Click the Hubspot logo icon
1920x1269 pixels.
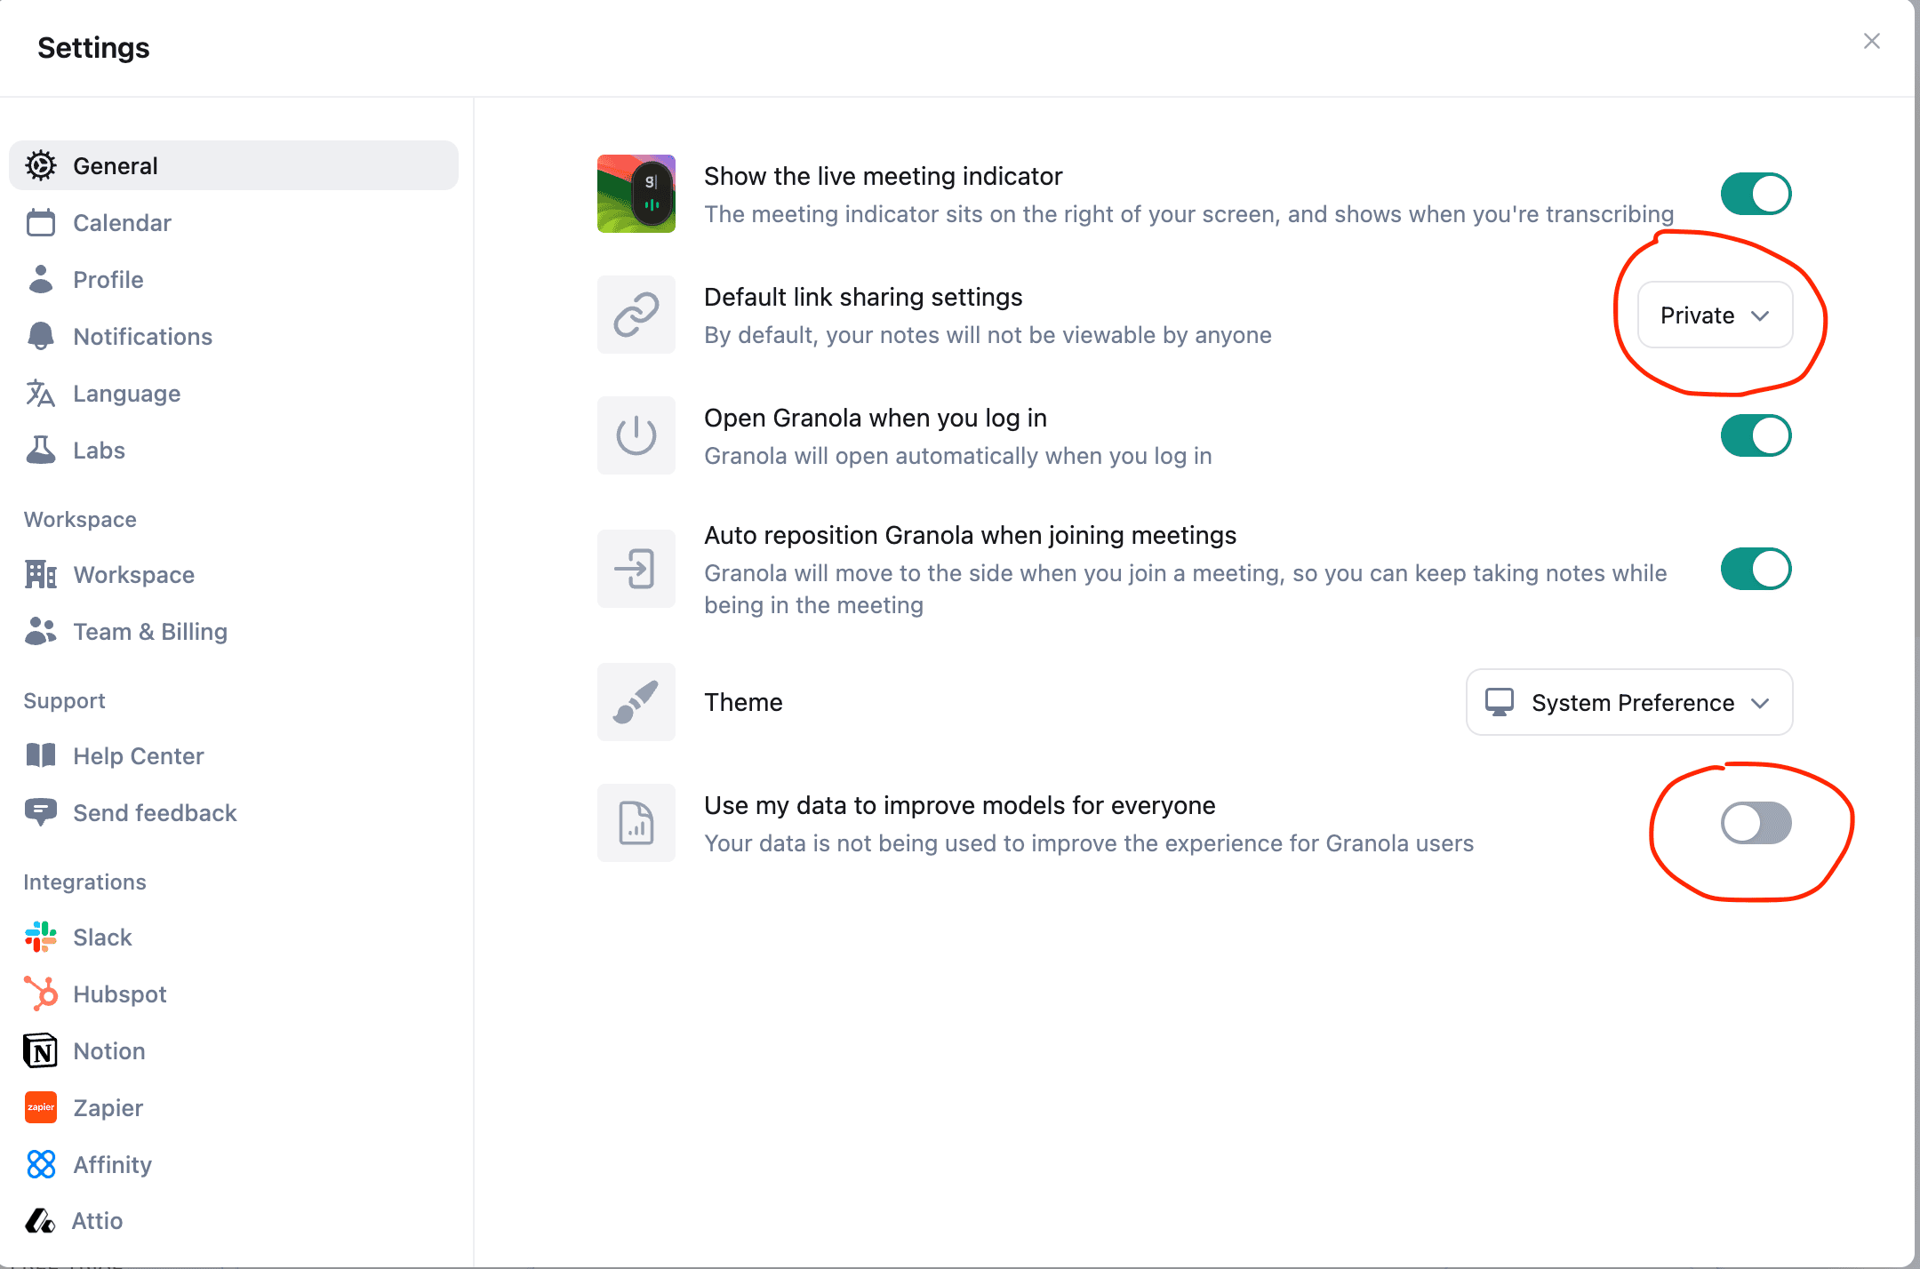pos(41,994)
